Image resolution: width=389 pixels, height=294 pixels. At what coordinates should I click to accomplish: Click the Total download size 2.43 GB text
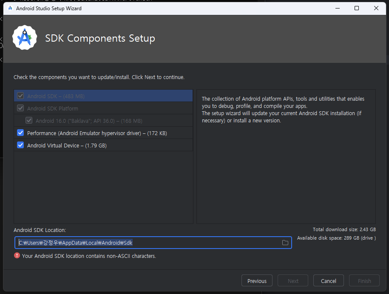pyautogui.click(x=344, y=229)
